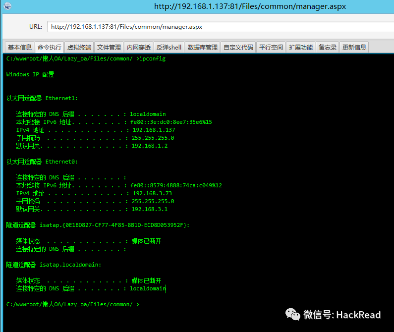Click the isatap.{0E1BD827...} tunnel adapter line
Image resolution: width=394 pixels, height=332 pixels.
pyautogui.click(x=98, y=225)
